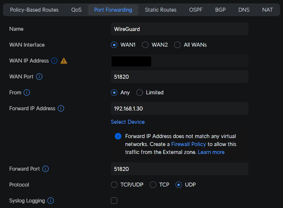Select UDP protocol option
283x208 pixels.
point(178,185)
